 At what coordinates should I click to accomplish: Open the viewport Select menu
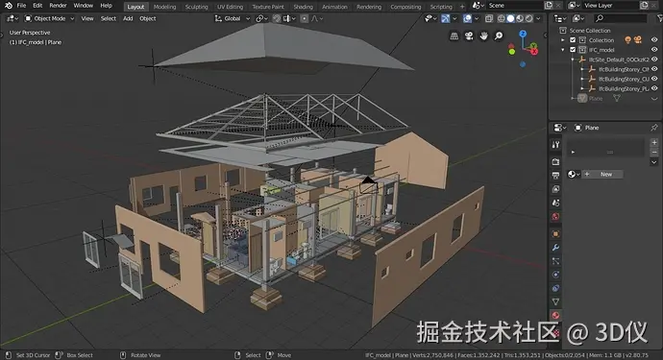tap(109, 18)
